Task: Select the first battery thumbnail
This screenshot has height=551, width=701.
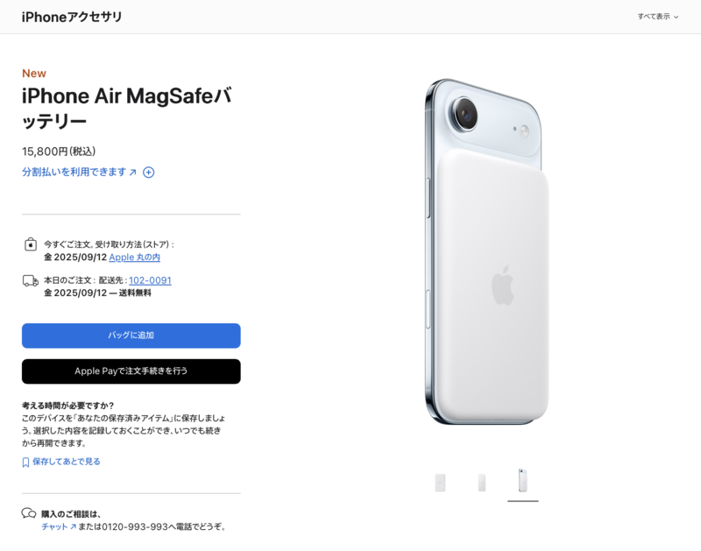Action: tap(440, 483)
